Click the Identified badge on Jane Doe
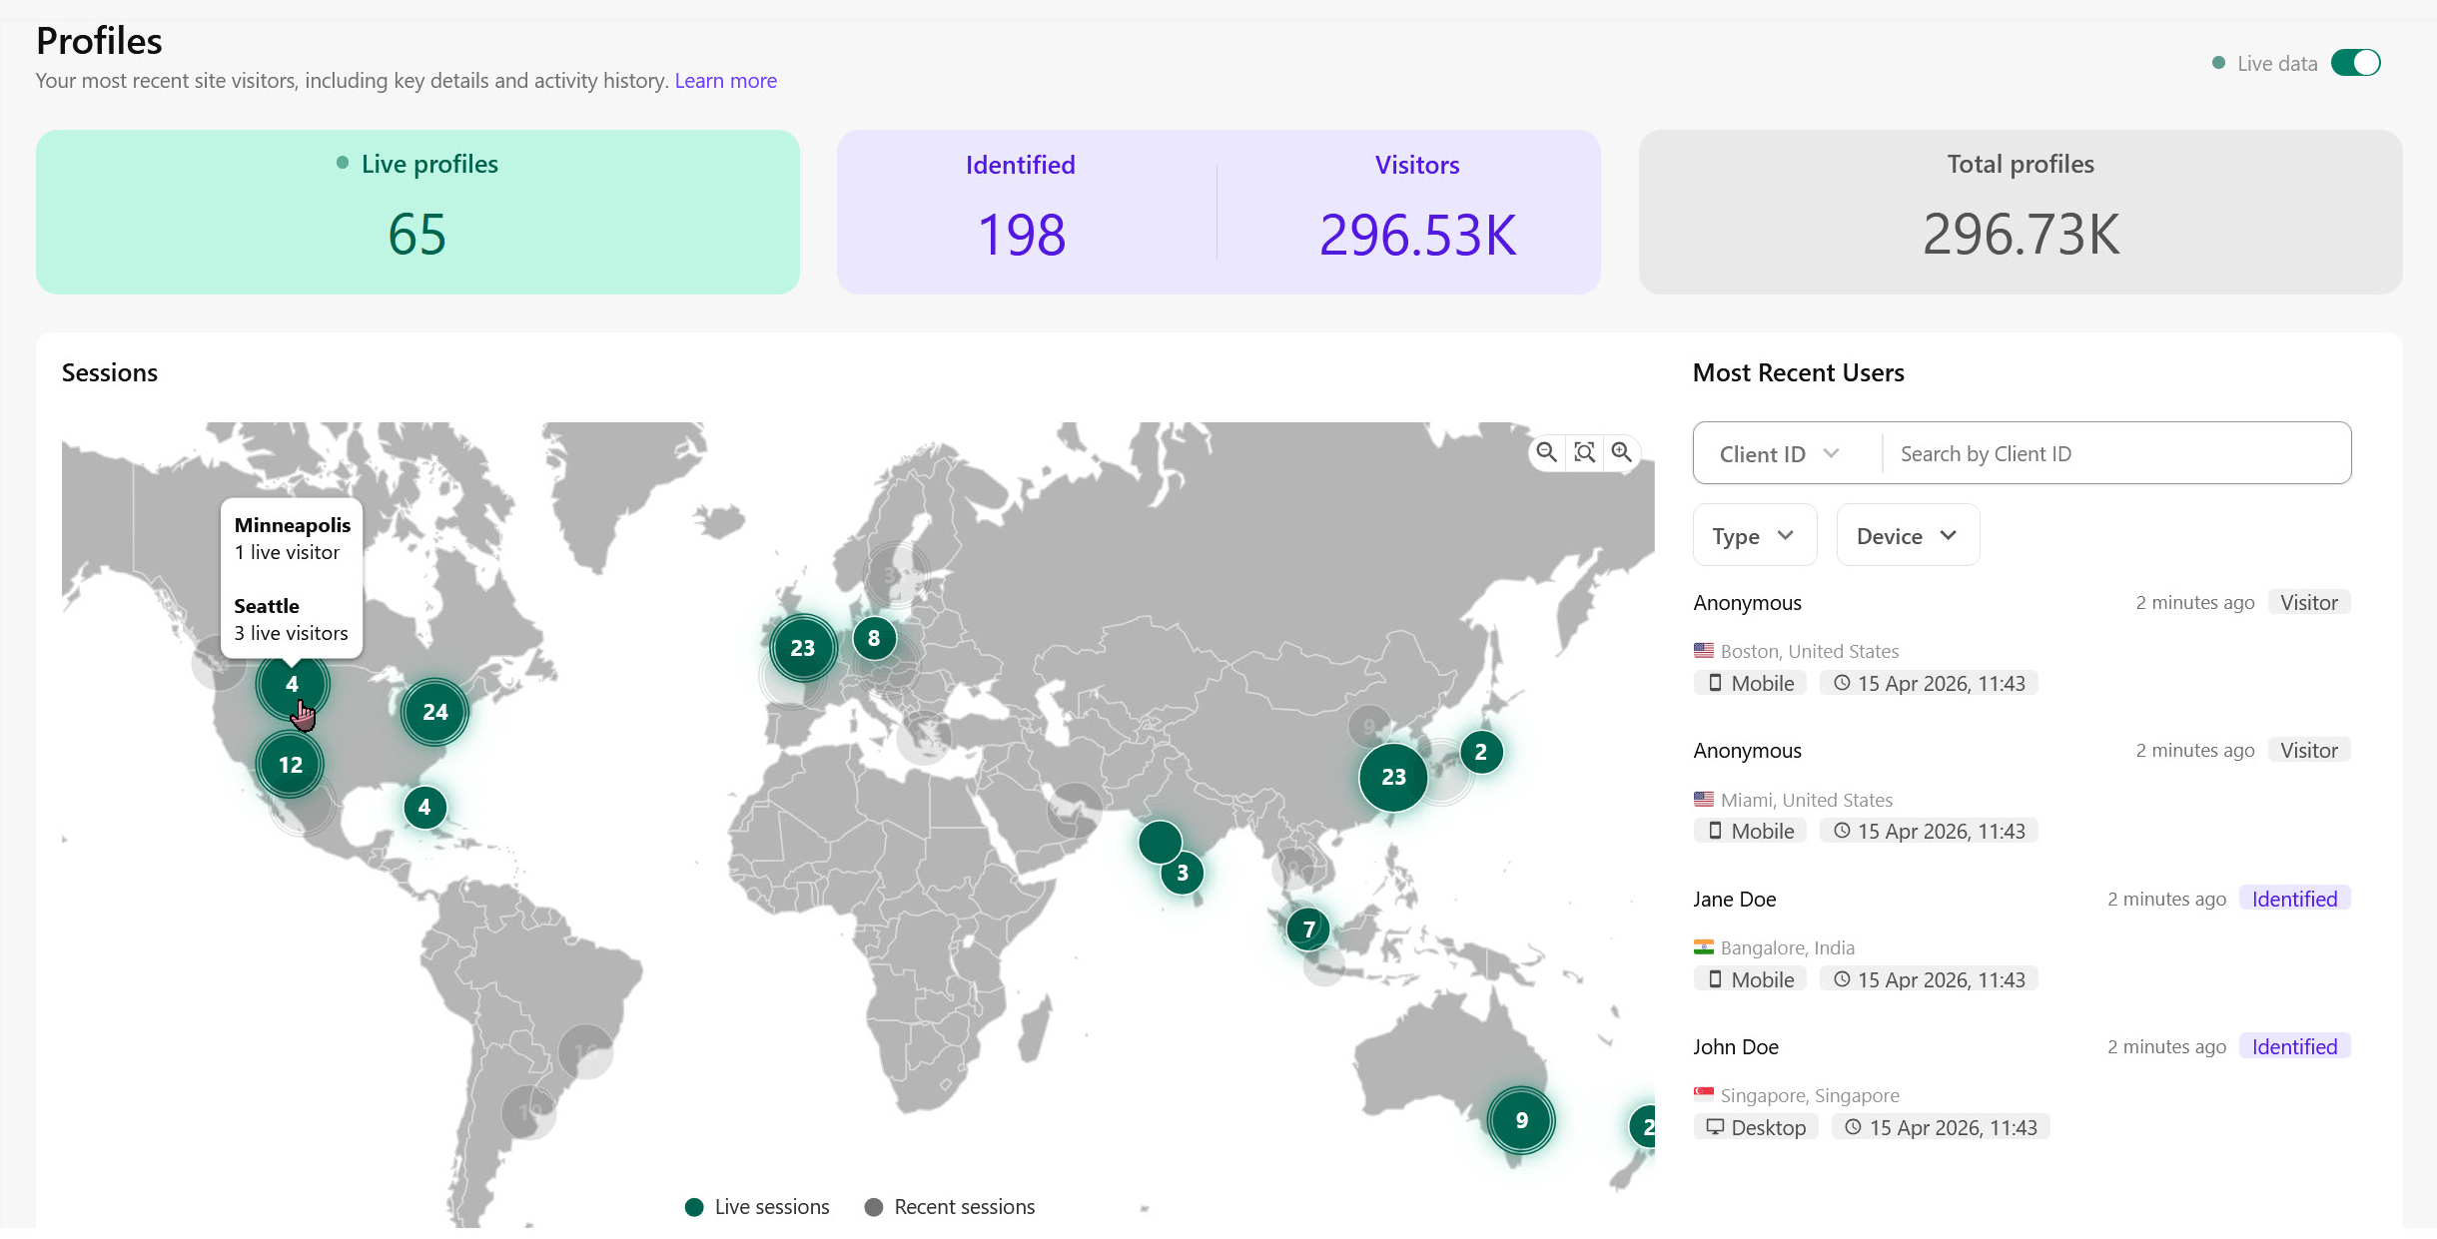 [x=2294, y=899]
